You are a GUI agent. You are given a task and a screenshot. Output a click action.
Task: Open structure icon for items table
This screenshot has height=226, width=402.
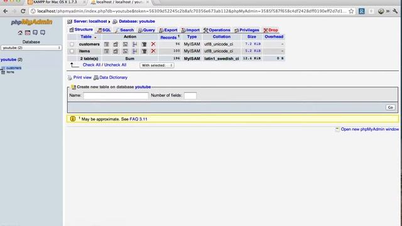coord(116,51)
